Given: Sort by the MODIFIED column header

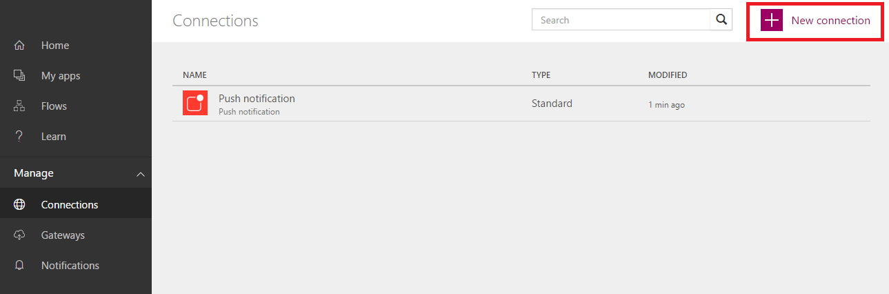Looking at the screenshot, I should pyautogui.click(x=668, y=75).
